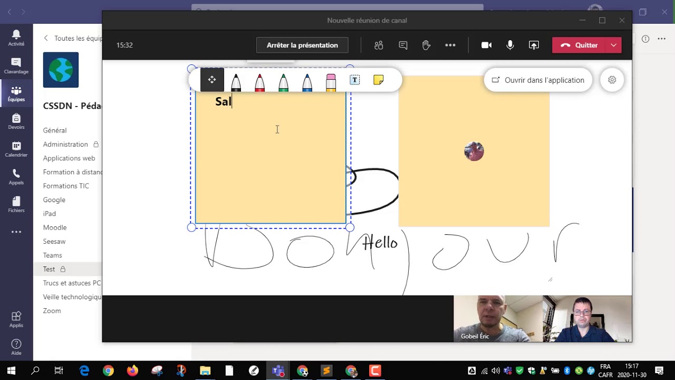Select the eraser tool

[331, 82]
